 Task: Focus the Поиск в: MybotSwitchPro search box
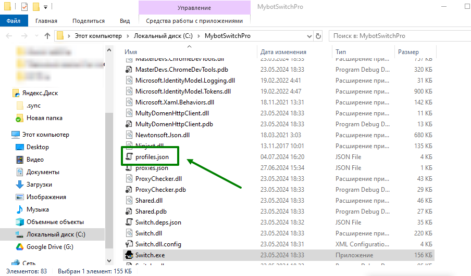[400, 36]
